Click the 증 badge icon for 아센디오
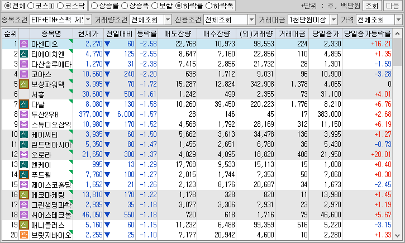 tap(24, 44)
